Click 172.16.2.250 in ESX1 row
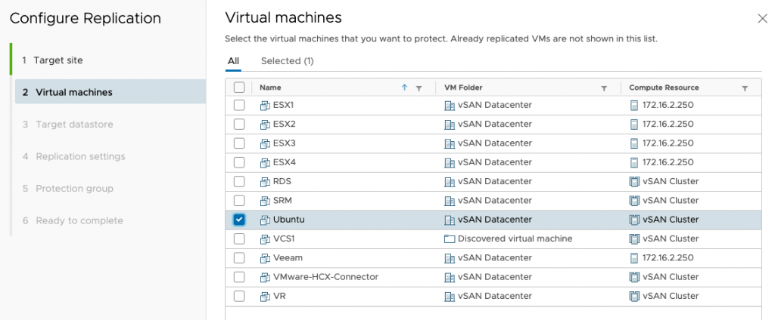775x320 pixels. coord(668,105)
